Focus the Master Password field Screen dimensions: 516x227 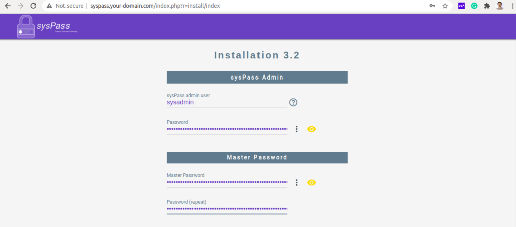tap(227, 183)
